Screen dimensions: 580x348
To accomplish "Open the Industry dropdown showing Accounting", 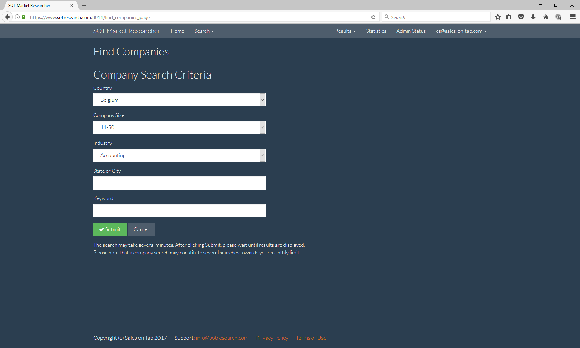I will (x=180, y=155).
